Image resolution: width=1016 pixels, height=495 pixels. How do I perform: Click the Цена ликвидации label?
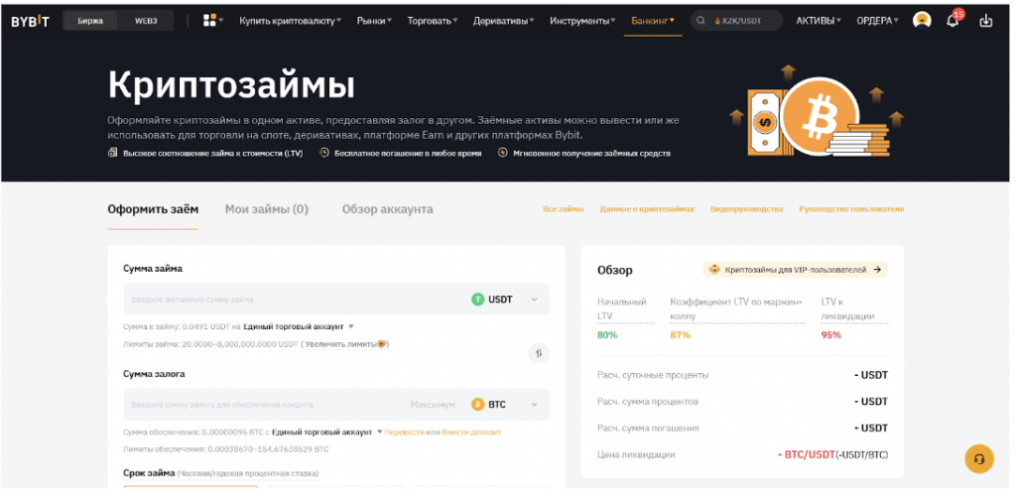(x=636, y=454)
